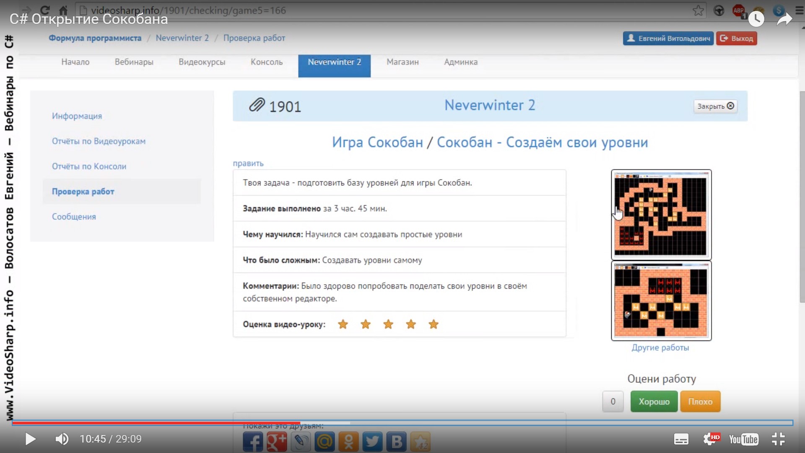Screen dimensions: 805x453
Task: Select Проверка работ in sidebar
Action: click(122, 192)
